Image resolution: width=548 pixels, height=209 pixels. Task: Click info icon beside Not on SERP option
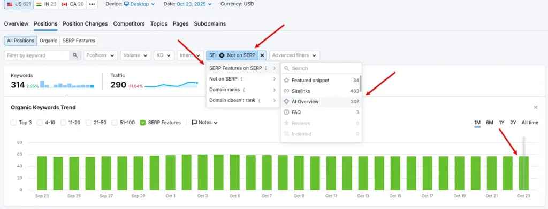coord(241,79)
